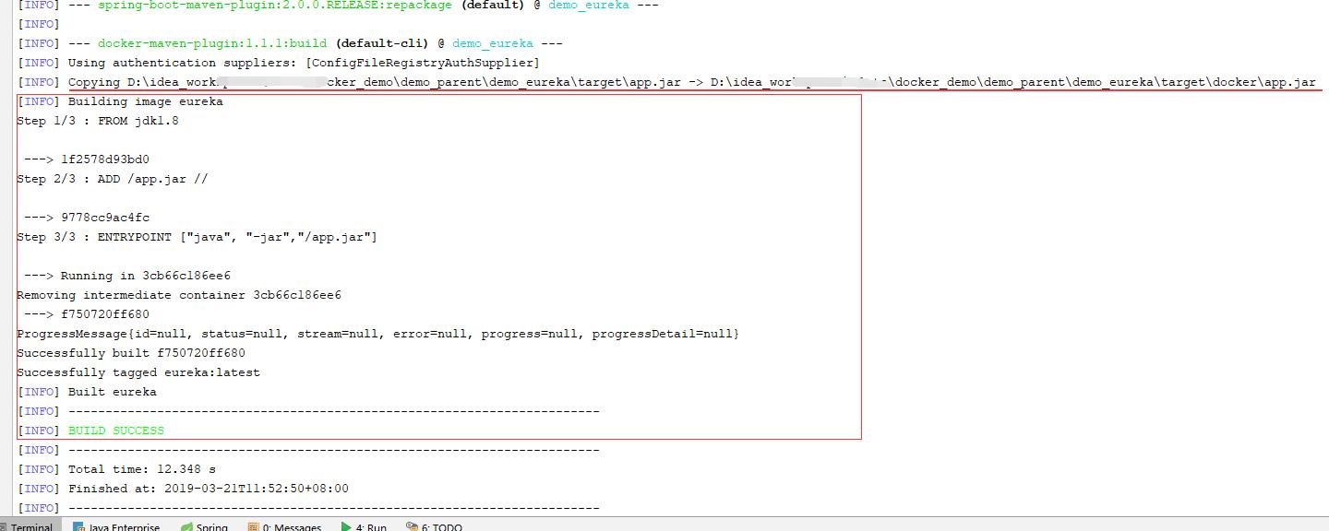Click the 'Successfully tagged eureka:latest' line
This screenshot has height=531, width=1329.
click(x=138, y=372)
